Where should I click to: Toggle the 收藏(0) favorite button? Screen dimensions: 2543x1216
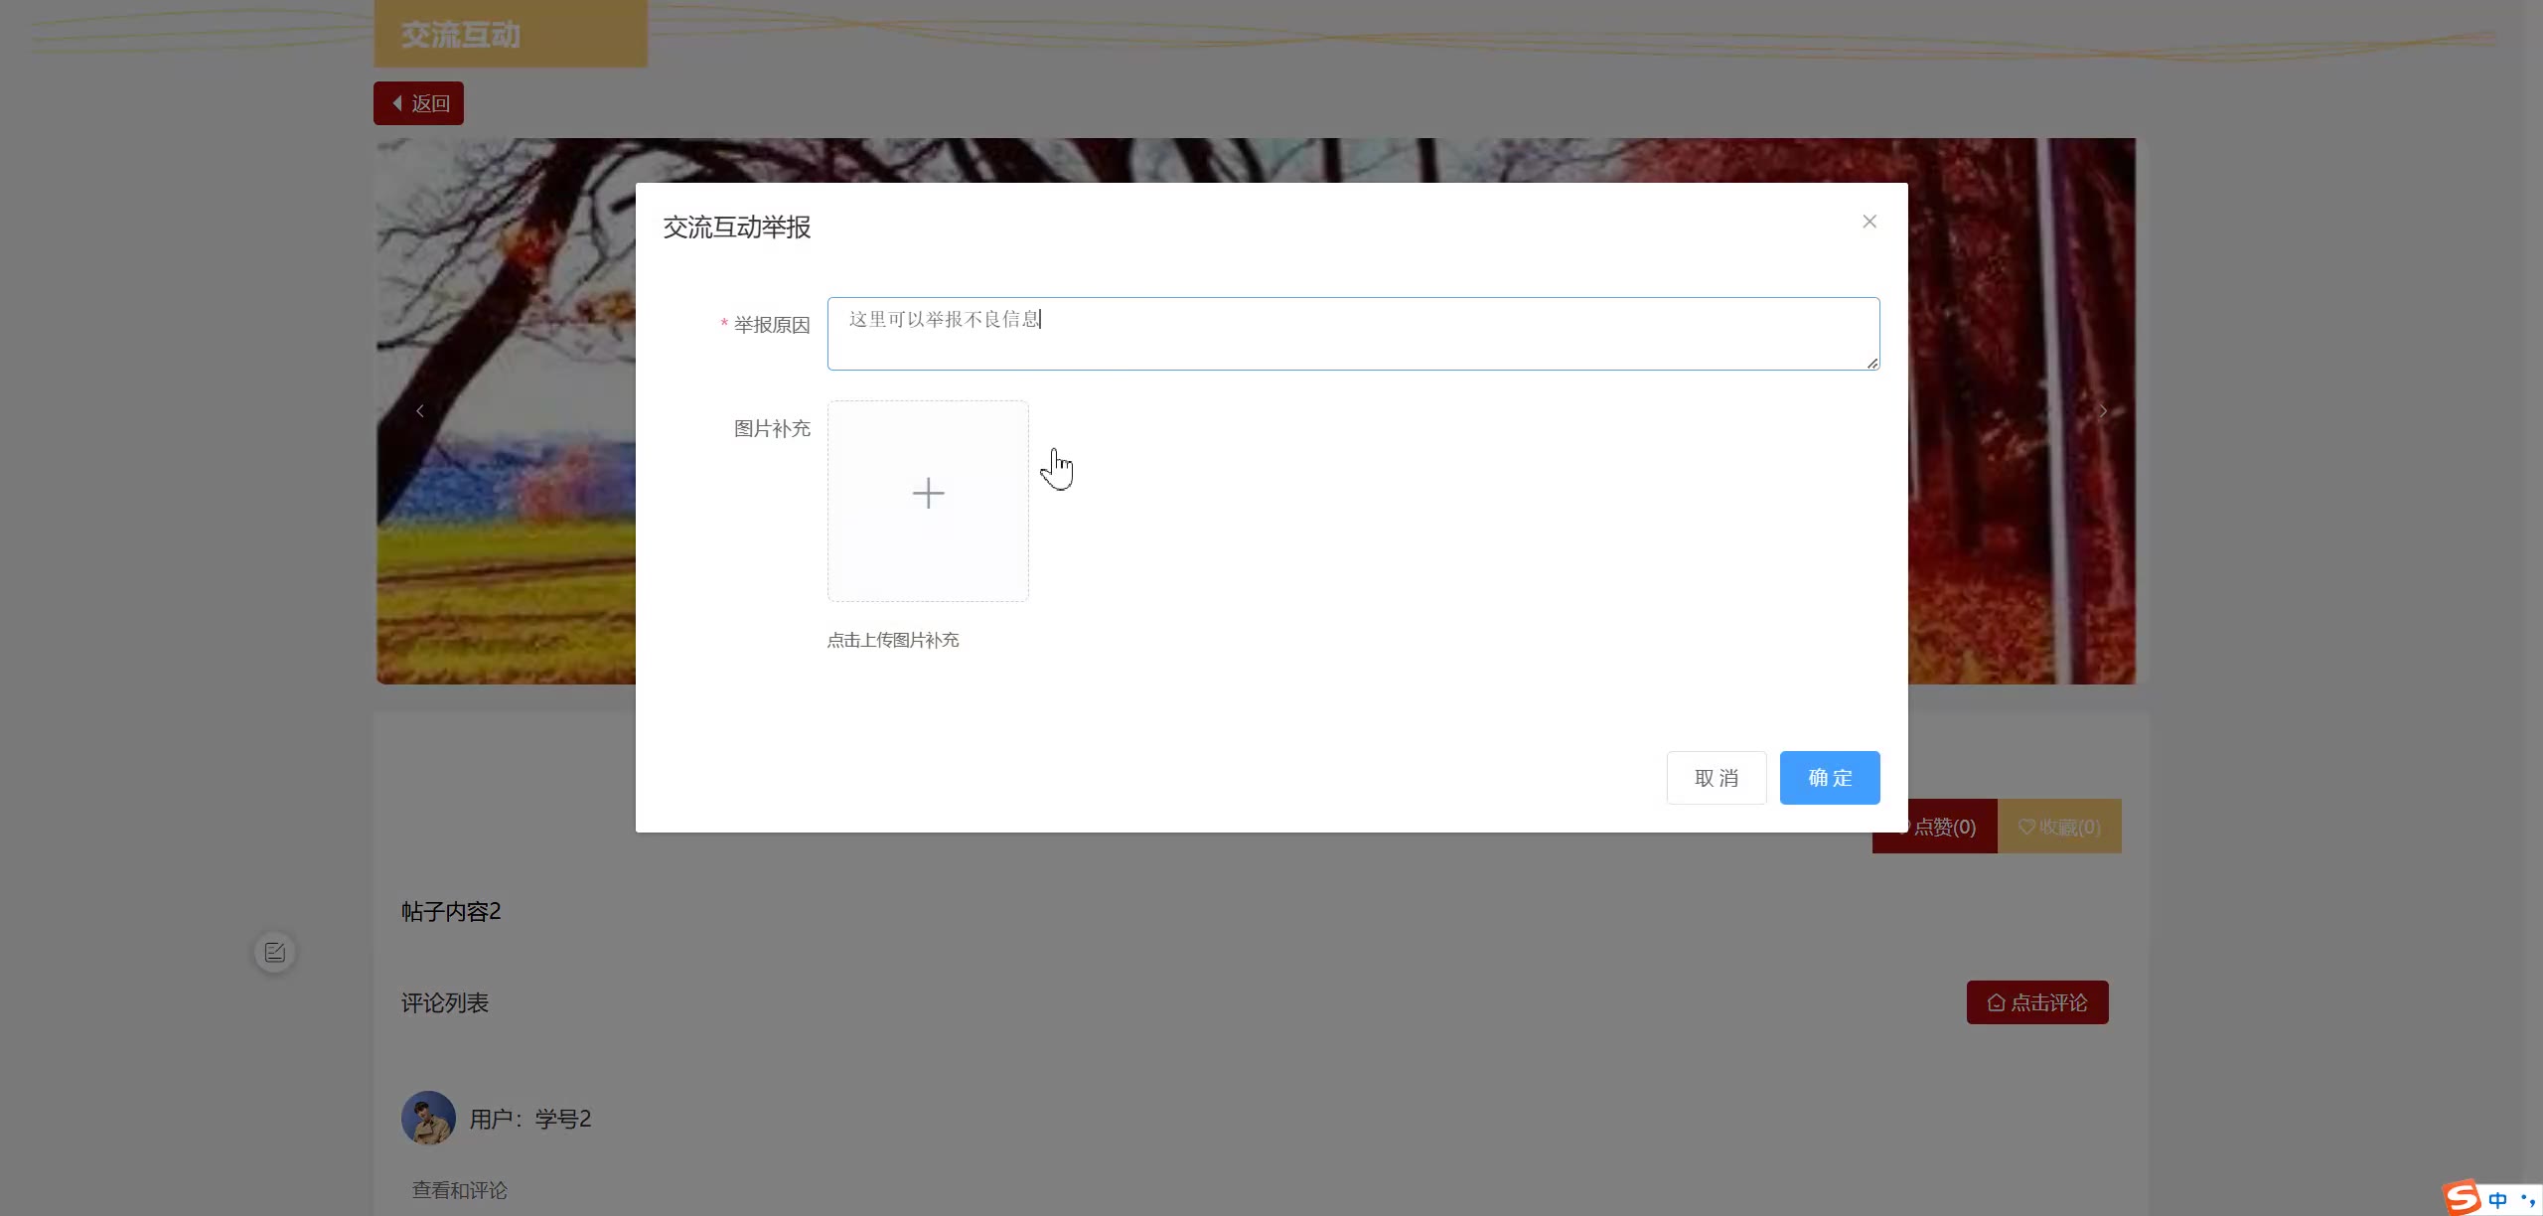point(2059,827)
